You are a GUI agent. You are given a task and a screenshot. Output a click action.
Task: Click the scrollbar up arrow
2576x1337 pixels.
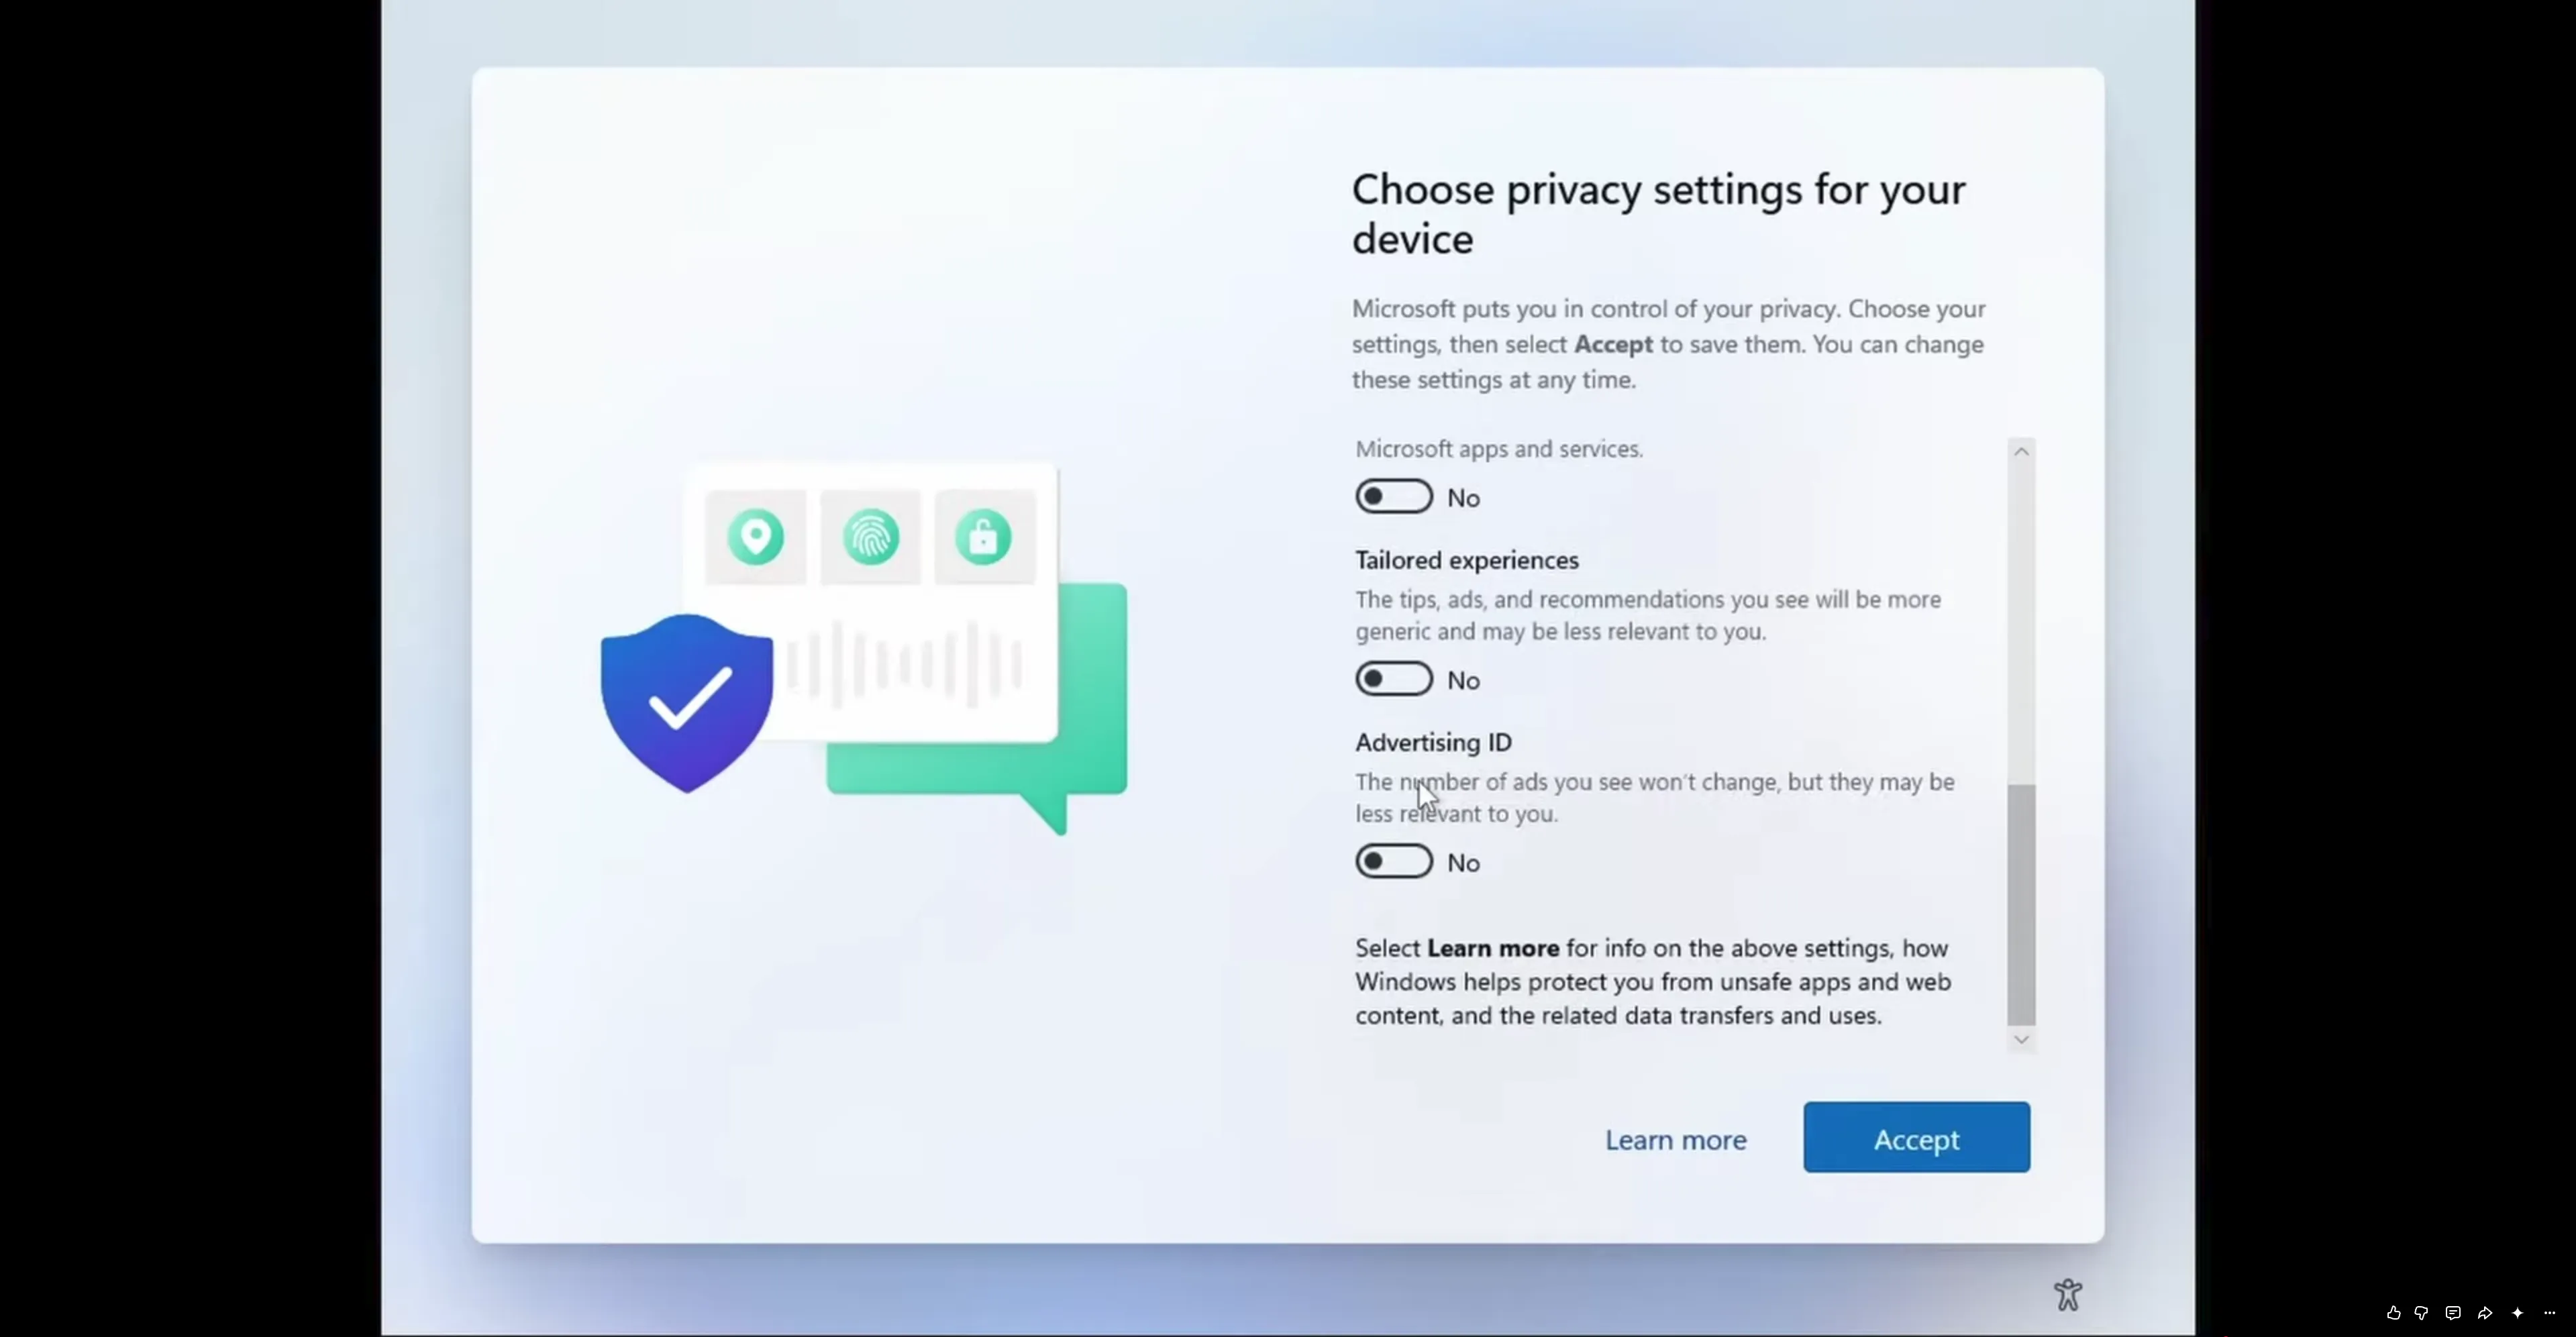click(x=2021, y=451)
